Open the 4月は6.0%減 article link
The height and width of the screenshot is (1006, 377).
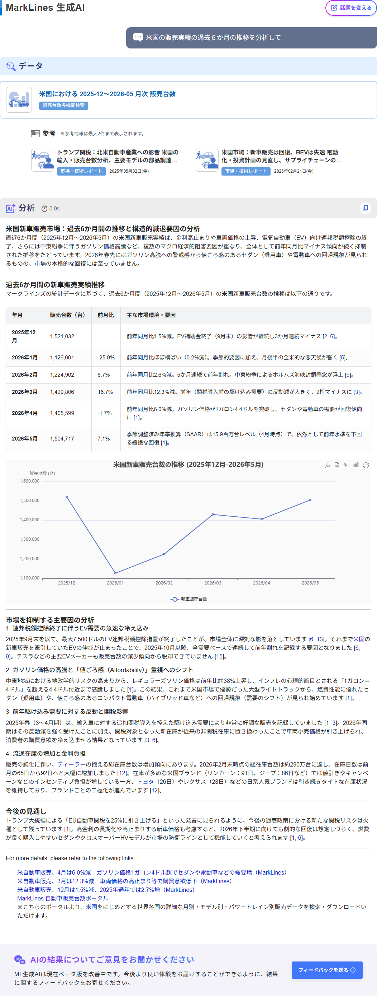tap(153, 872)
